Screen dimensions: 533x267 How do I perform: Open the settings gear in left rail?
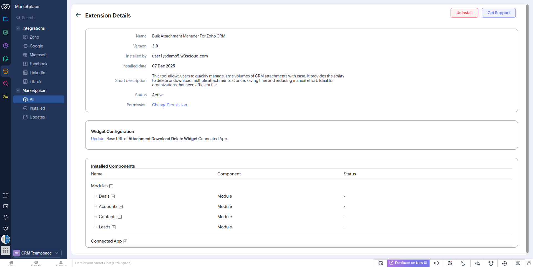(6, 228)
